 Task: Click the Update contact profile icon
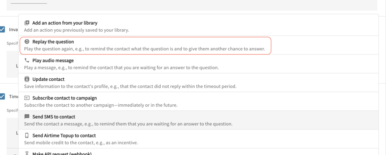(27, 79)
